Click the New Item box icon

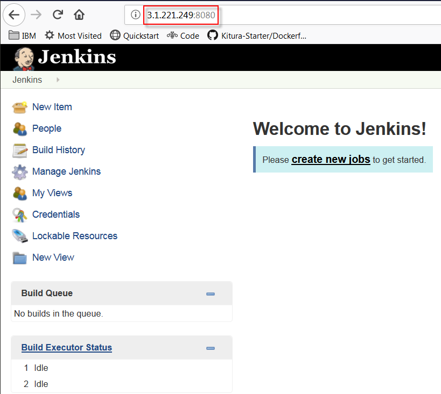pyautogui.click(x=20, y=108)
